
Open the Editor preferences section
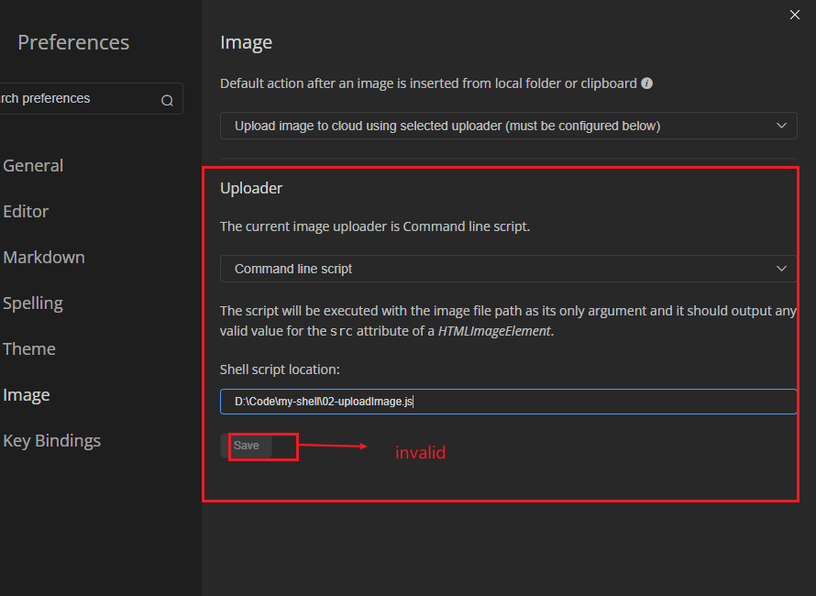click(x=26, y=211)
